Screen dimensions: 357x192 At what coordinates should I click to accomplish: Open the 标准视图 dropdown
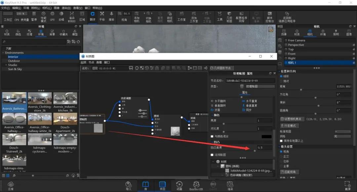(x=343, y=131)
